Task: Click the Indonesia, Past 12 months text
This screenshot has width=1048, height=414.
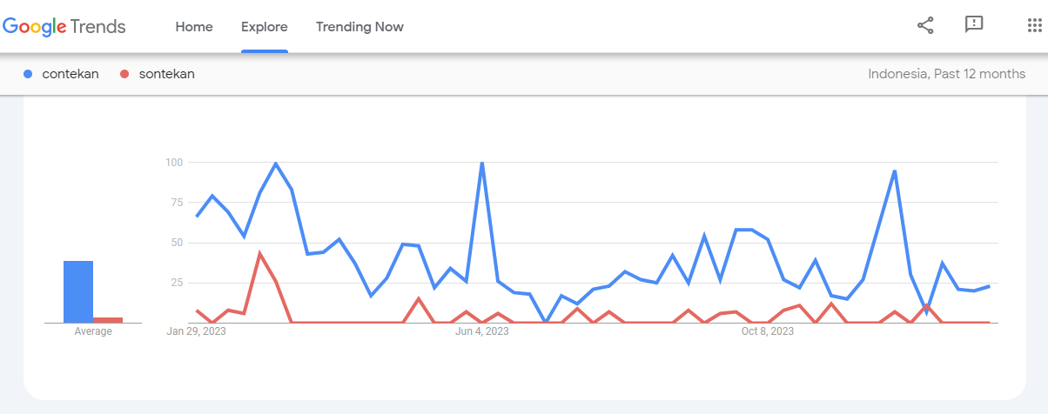Action: click(x=946, y=74)
